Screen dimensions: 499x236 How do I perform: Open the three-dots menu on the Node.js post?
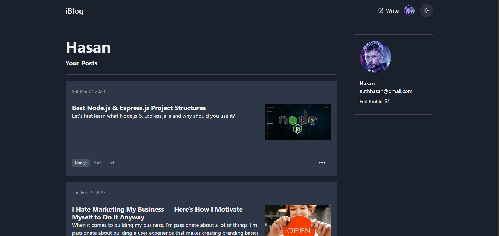[x=322, y=163]
